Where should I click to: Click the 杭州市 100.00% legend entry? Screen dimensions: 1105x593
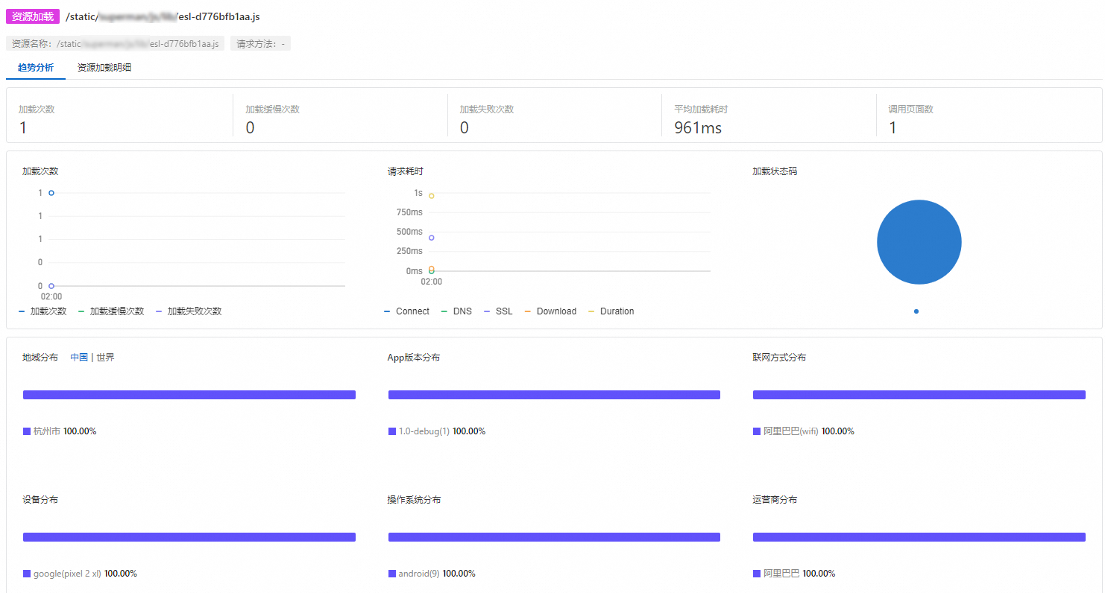point(60,431)
